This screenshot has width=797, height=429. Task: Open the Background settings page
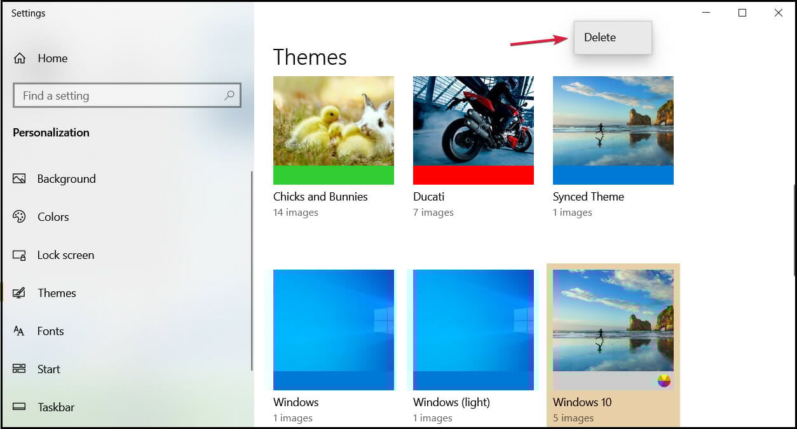coord(66,179)
